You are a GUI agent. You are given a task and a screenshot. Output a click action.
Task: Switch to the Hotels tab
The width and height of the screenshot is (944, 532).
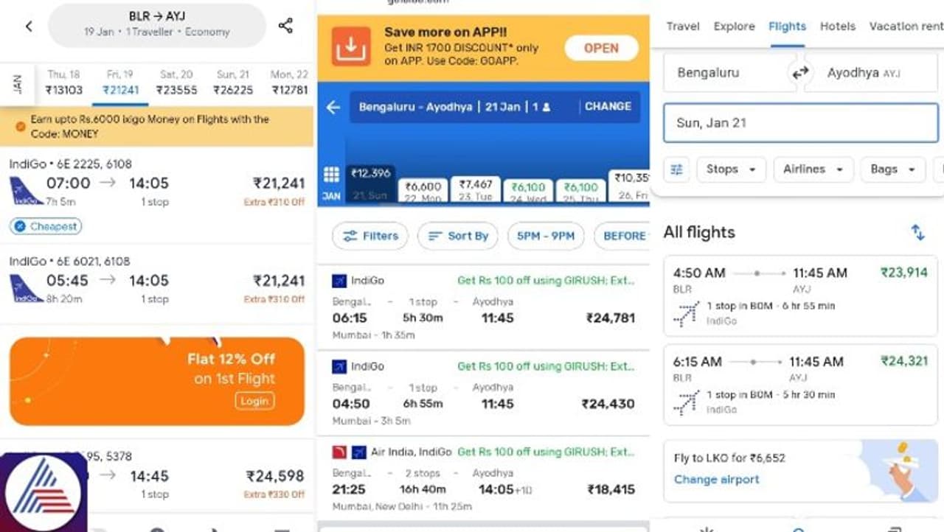pos(838,27)
